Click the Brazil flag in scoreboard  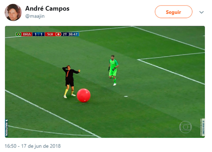pos(18,34)
